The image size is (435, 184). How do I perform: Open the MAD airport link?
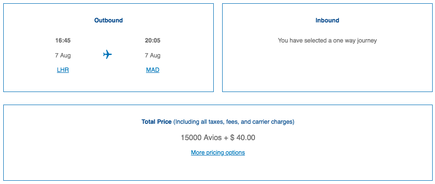point(152,70)
